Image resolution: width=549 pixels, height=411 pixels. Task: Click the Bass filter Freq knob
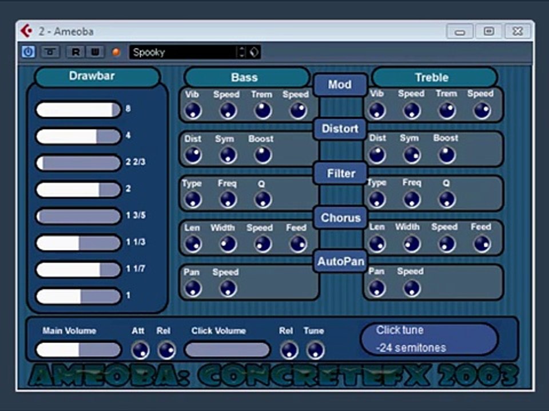[228, 199]
